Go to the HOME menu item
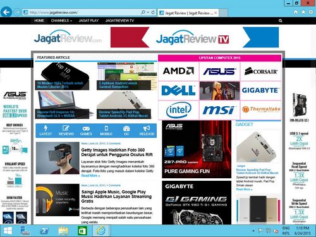Image resolution: width=316 pixels, height=237 pixels. pos(39,21)
